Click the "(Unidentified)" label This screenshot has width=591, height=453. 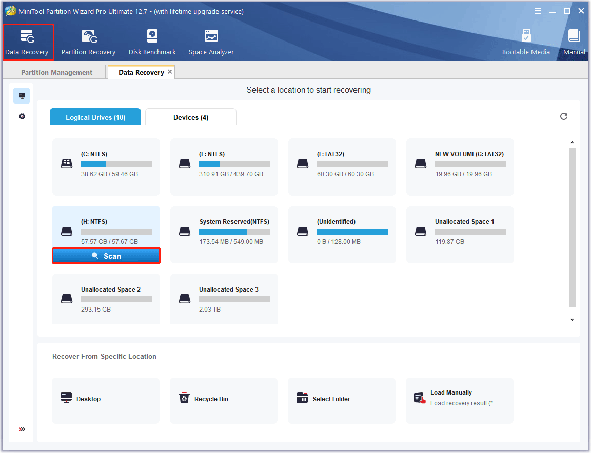tap(336, 222)
